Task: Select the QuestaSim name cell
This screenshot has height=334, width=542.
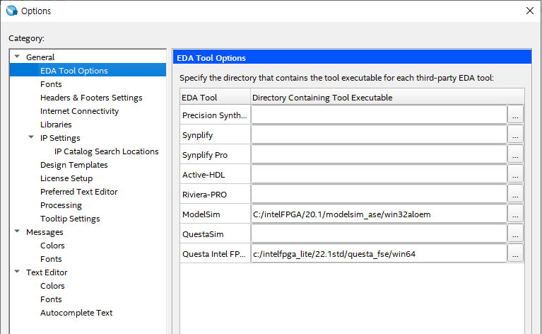Action: (x=215, y=234)
